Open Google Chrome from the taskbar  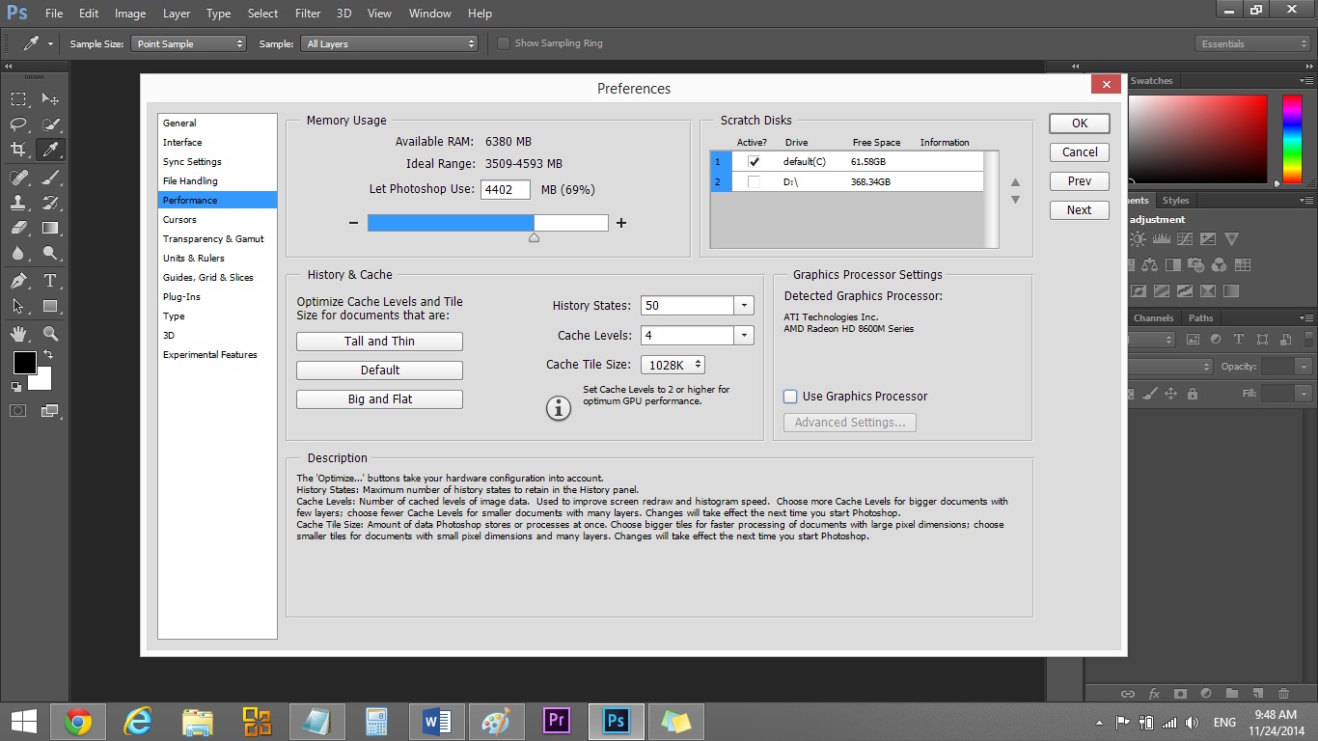78,722
